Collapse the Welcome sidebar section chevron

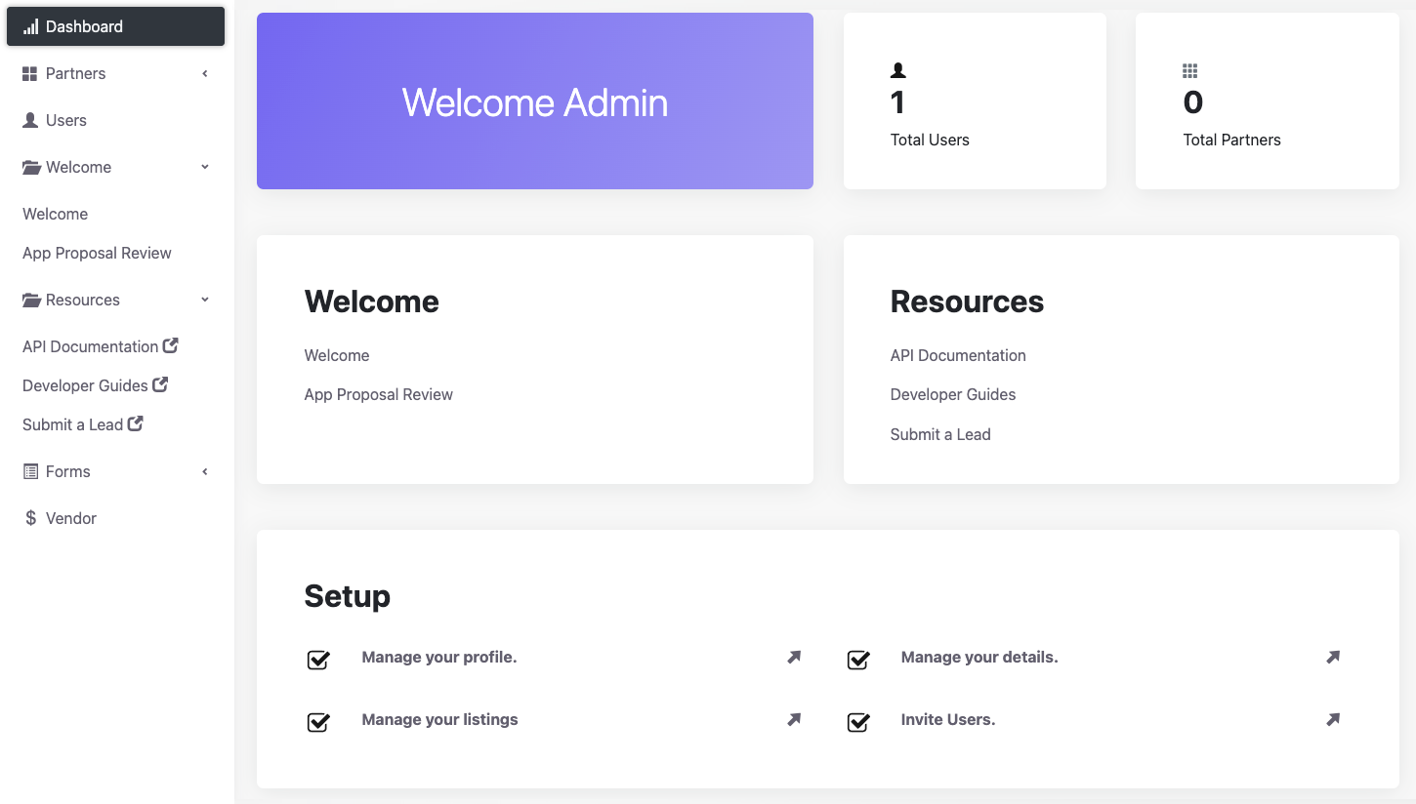pyautogui.click(x=205, y=167)
